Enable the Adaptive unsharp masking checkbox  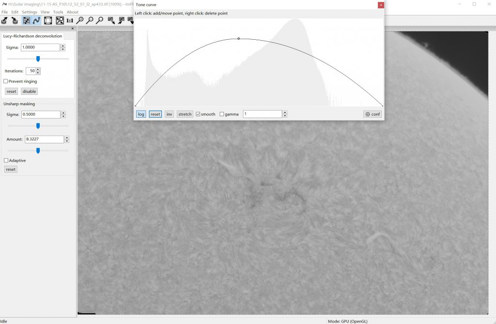[x=6, y=160]
